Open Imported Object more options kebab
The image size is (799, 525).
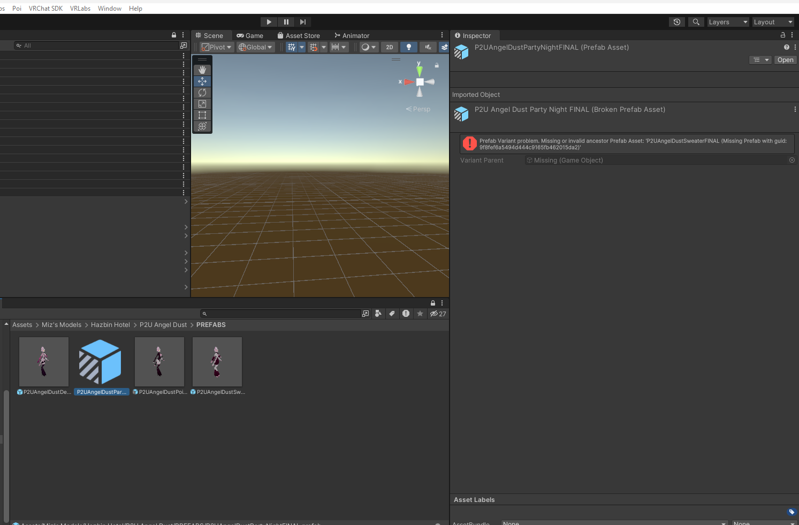(x=795, y=109)
